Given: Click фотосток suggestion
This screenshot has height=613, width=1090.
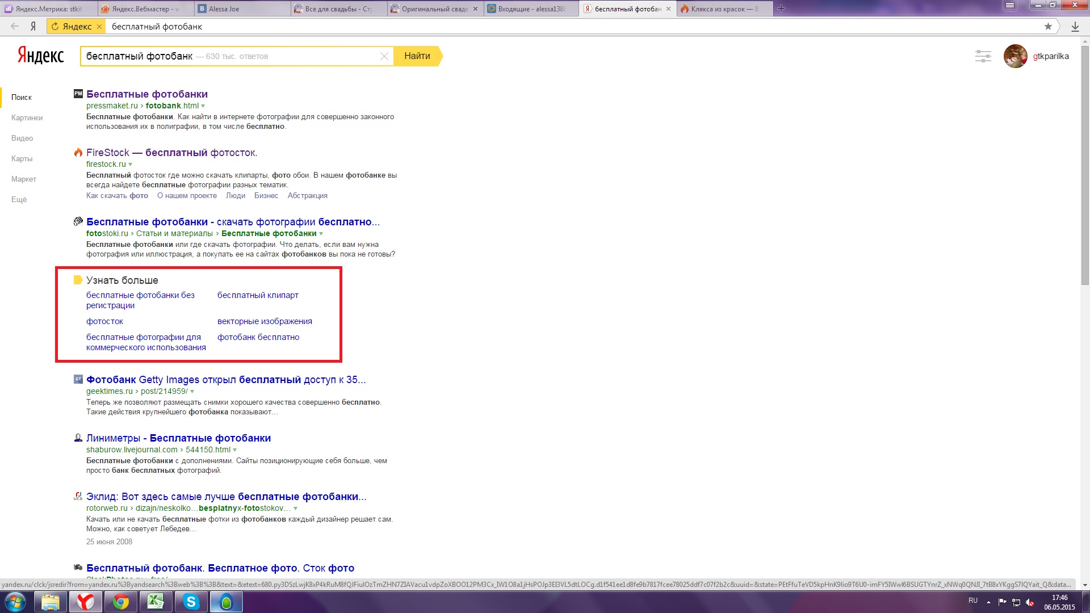Looking at the screenshot, I should coord(104,321).
